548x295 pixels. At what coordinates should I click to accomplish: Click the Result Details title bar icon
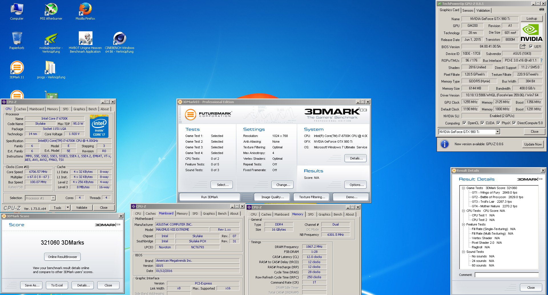tap(454, 171)
